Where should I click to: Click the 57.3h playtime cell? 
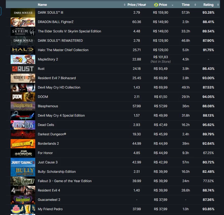tap(186, 13)
